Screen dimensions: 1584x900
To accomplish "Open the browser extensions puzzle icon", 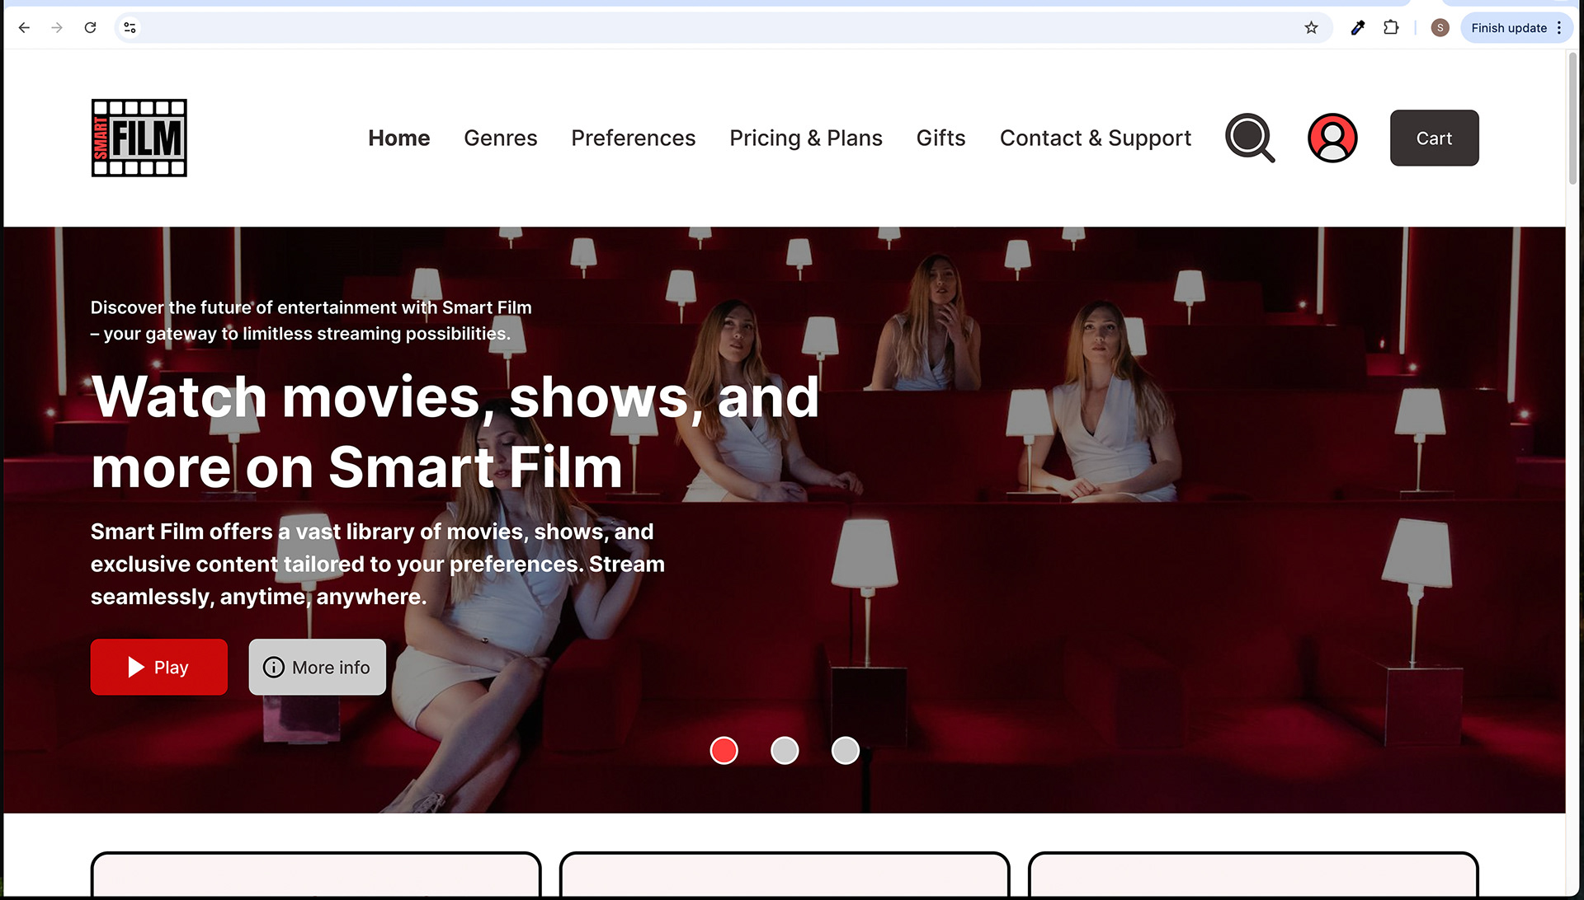I will [1391, 27].
